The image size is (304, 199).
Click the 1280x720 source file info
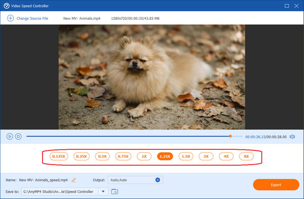[135, 18]
